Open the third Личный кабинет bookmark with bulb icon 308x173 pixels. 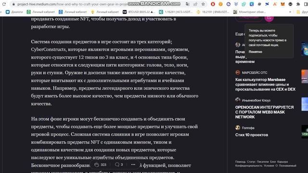(x=105, y=12)
